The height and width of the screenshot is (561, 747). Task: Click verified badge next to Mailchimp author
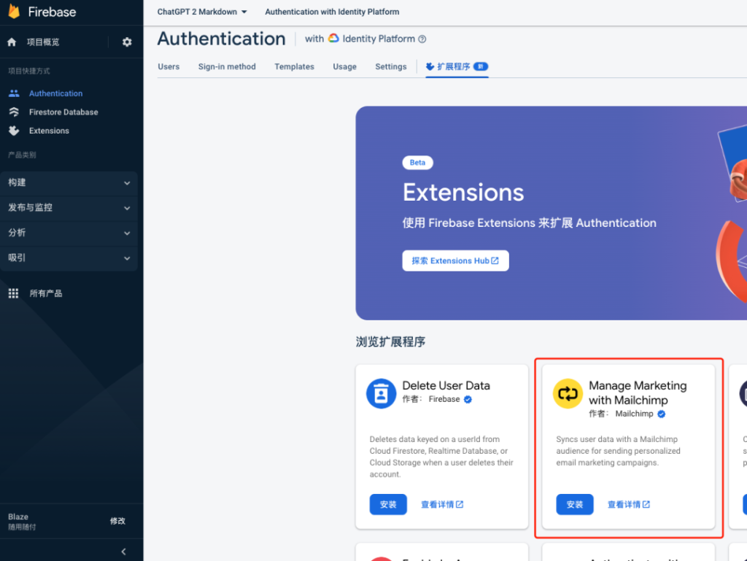click(x=661, y=414)
